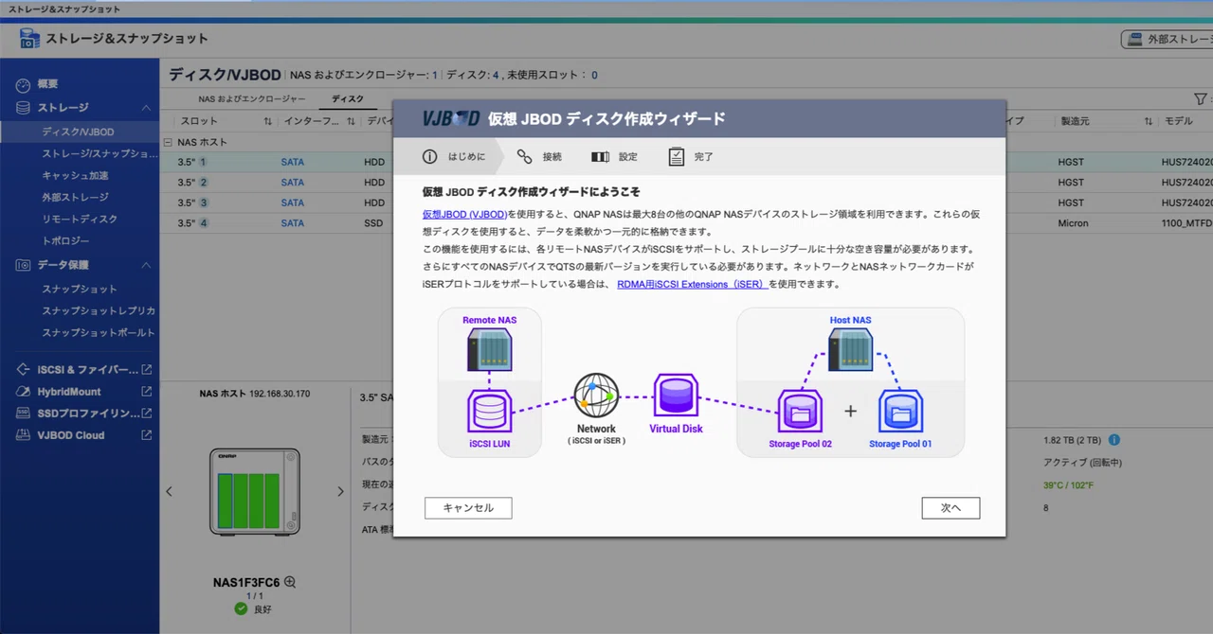Show previous NAS enclosure arrow
The width and height of the screenshot is (1213, 634).
[170, 491]
